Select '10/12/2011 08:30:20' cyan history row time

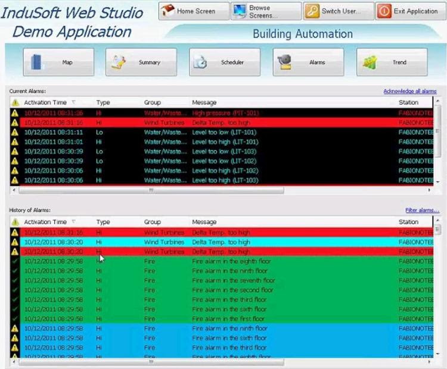pos(54,242)
